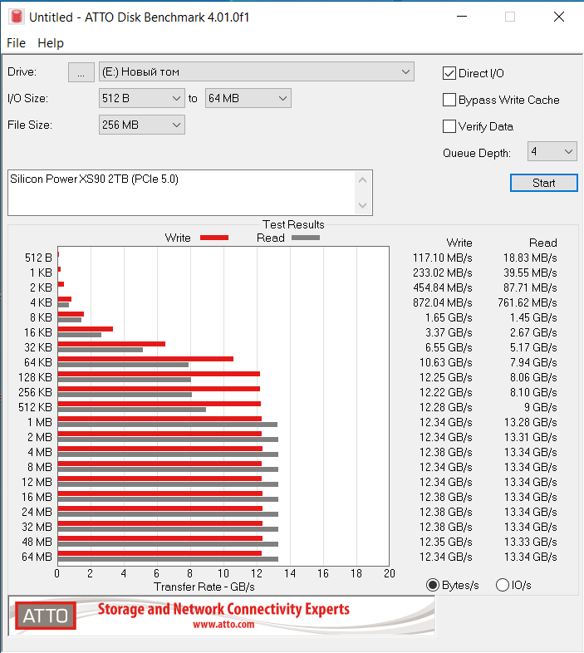The width and height of the screenshot is (584, 653).
Task: Open the Queue Depth dropdown
Action: pyautogui.click(x=552, y=151)
